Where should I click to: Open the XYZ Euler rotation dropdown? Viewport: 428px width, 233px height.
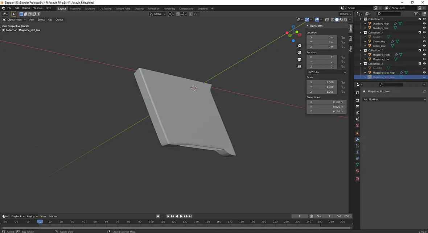click(x=327, y=72)
